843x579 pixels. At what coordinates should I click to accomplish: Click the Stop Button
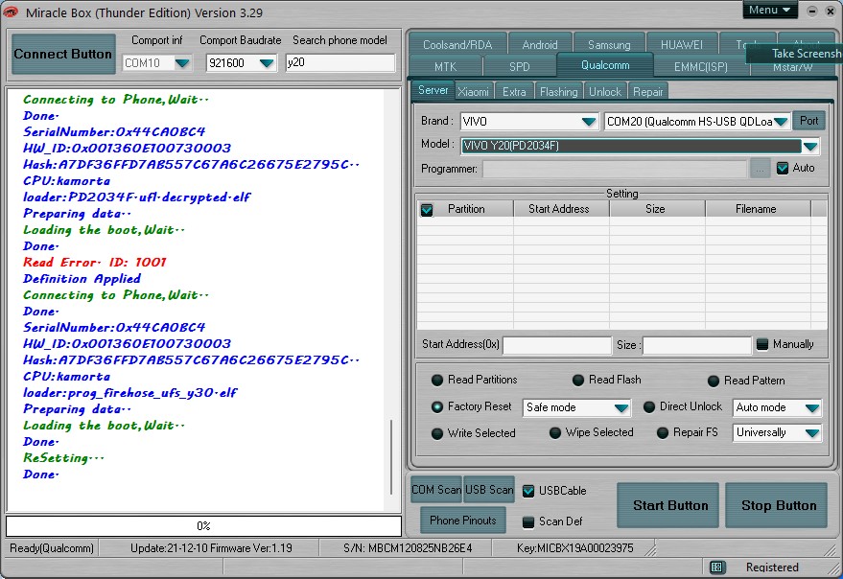pos(776,505)
